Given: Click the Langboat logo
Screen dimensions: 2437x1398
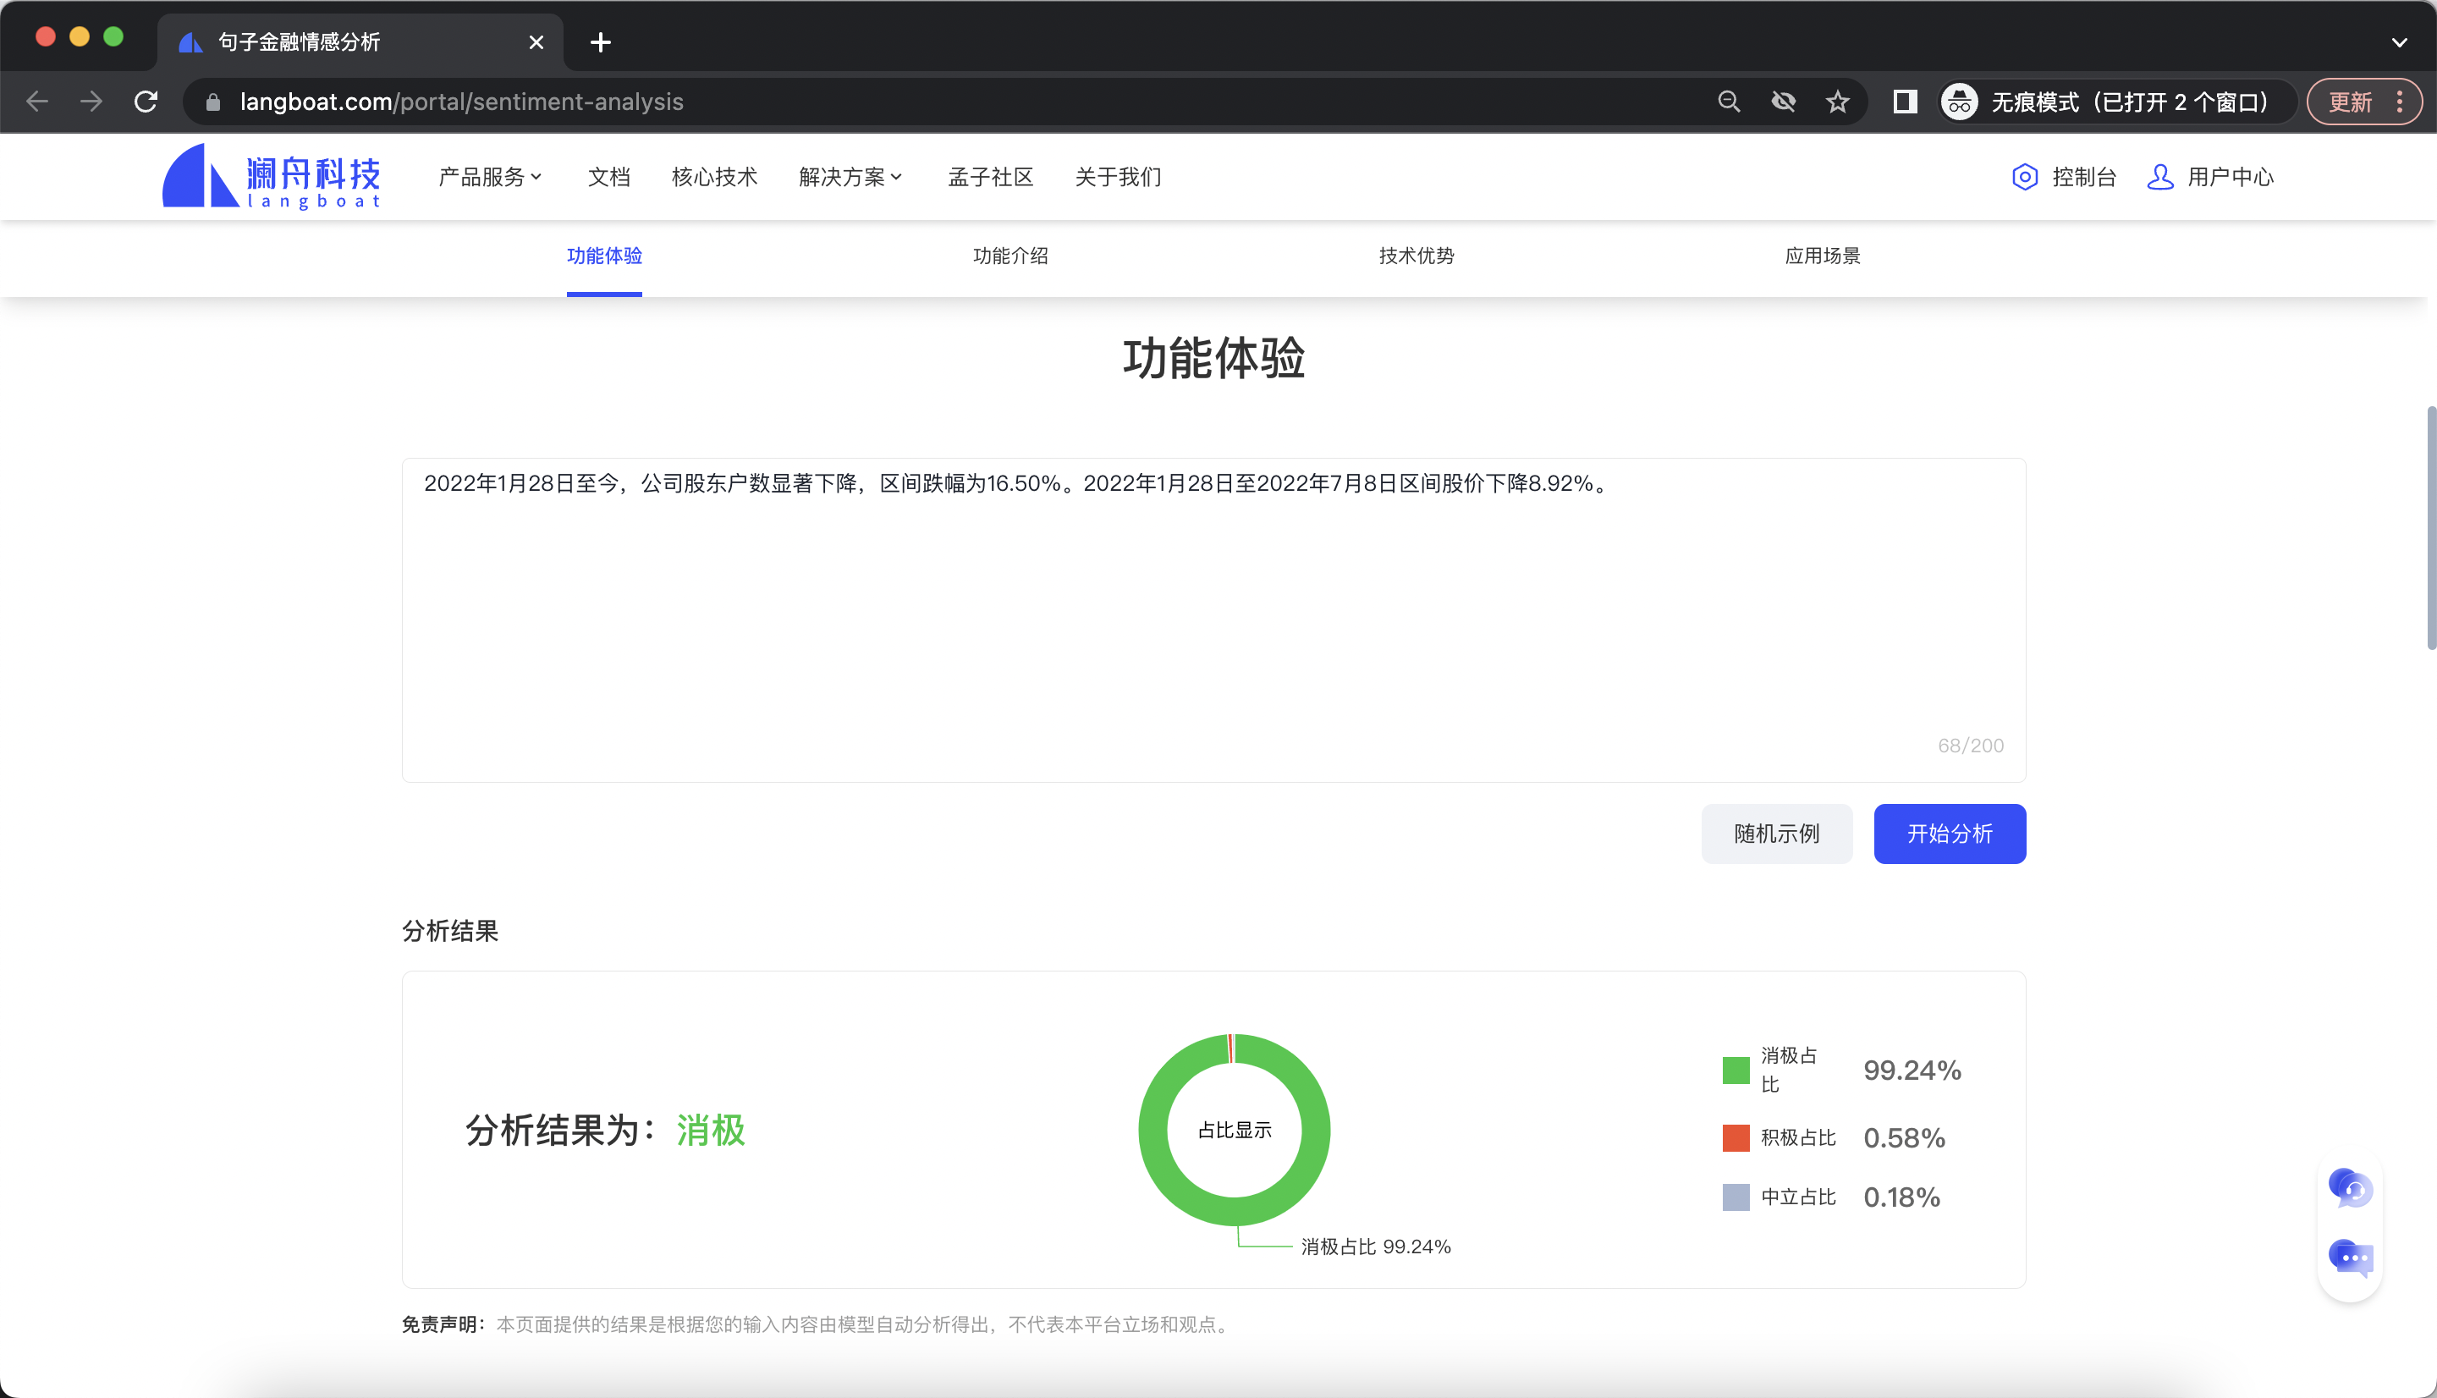Looking at the screenshot, I should coord(272,177).
